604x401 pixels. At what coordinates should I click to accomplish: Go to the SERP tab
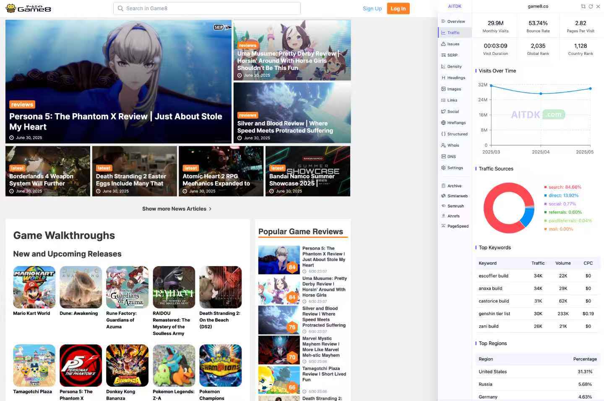tap(455, 55)
